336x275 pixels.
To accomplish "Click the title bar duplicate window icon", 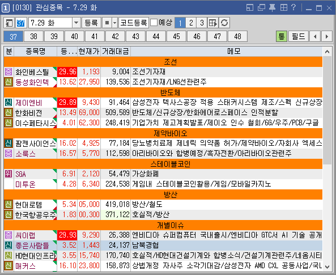I will [x=261, y=8].
